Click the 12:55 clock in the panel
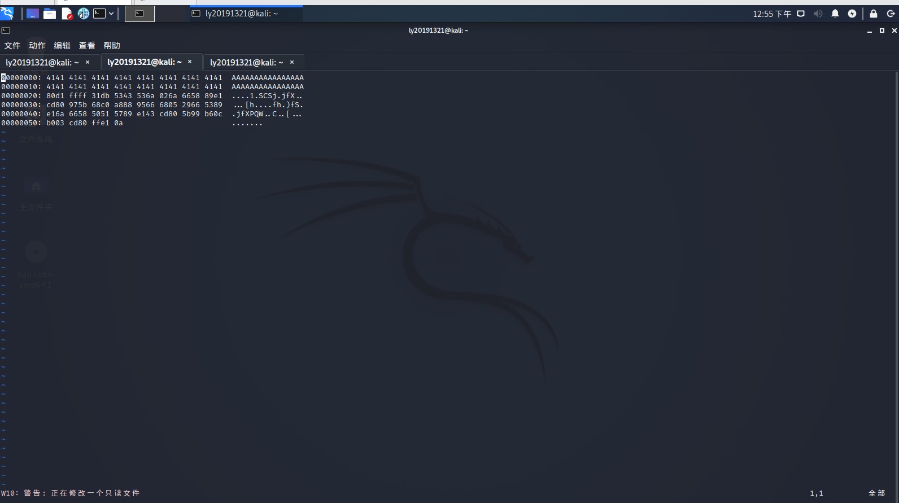The height and width of the screenshot is (503, 899). point(771,14)
